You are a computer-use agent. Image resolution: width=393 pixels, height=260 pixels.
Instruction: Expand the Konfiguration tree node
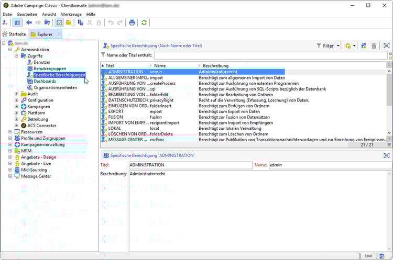click(x=16, y=100)
